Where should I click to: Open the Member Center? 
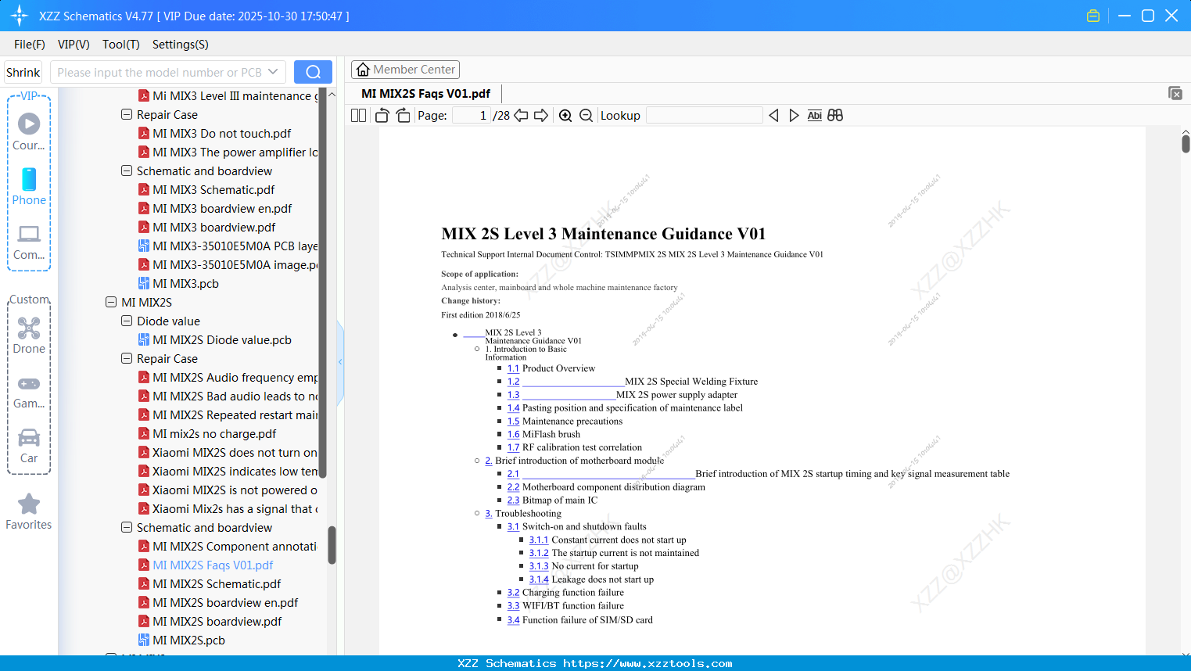405,70
